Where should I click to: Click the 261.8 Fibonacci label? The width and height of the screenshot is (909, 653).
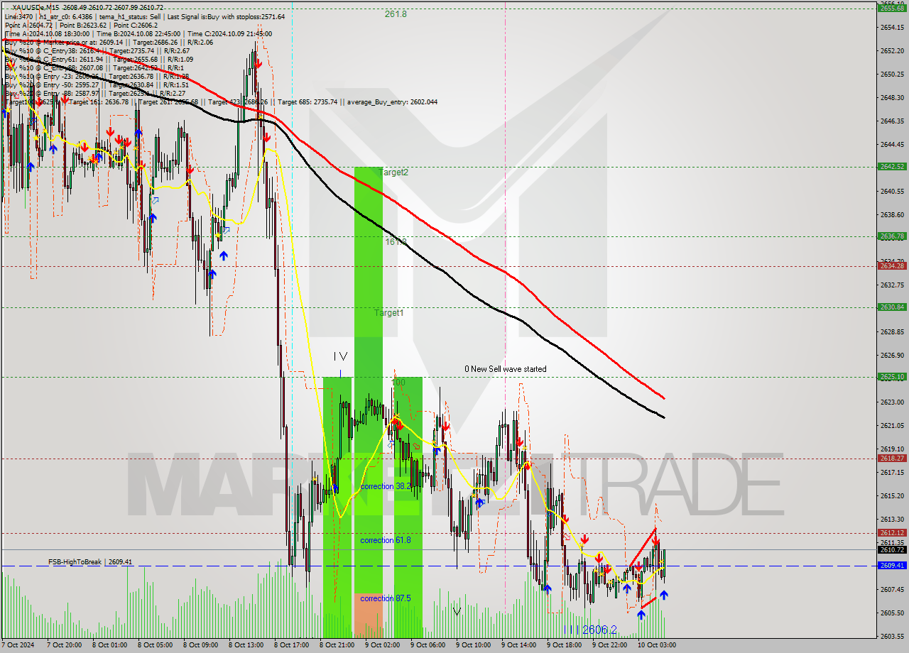tap(396, 13)
